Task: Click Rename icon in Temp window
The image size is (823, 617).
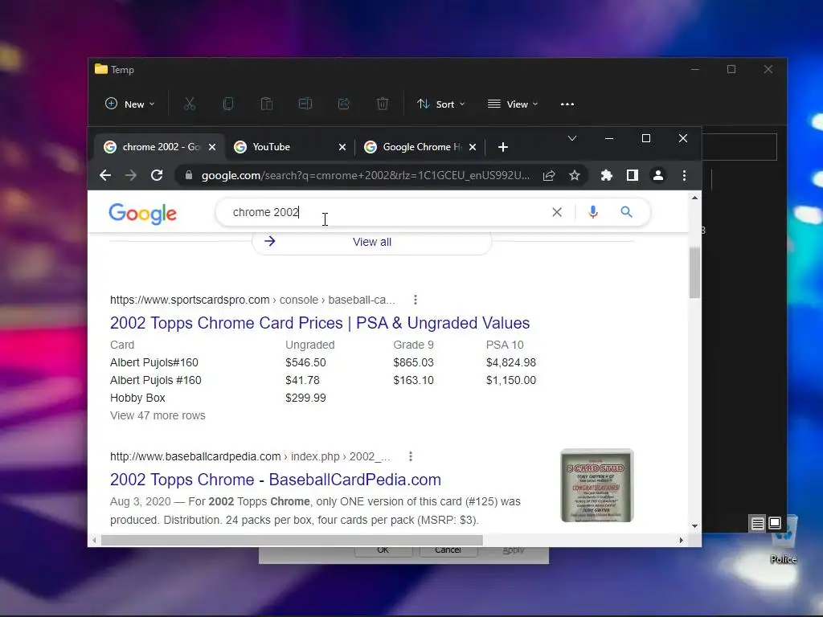Action: coord(305,104)
